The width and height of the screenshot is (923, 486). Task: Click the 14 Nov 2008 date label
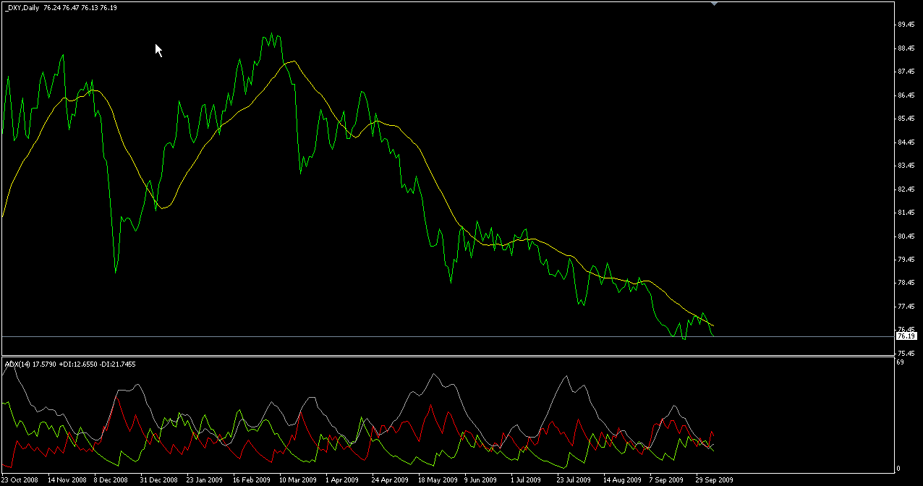click(67, 479)
